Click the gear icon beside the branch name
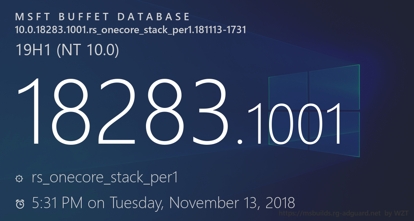The image size is (414, 221). pos(19,179)
